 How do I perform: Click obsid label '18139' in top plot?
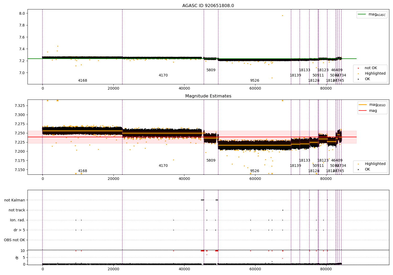click(295, 75)
